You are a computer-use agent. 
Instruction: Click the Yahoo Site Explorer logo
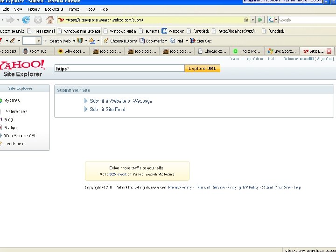pos(22,68)
